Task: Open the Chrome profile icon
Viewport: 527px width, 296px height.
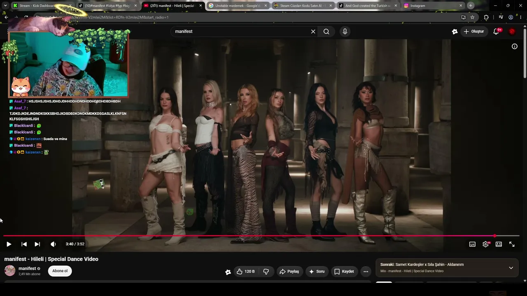Action: coord(511,17)
